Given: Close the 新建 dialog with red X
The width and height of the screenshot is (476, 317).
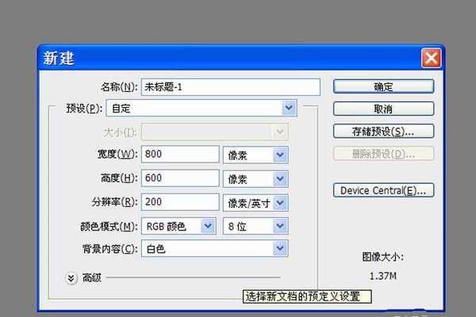Looking at the screenshot, I should tap(431, 58).
